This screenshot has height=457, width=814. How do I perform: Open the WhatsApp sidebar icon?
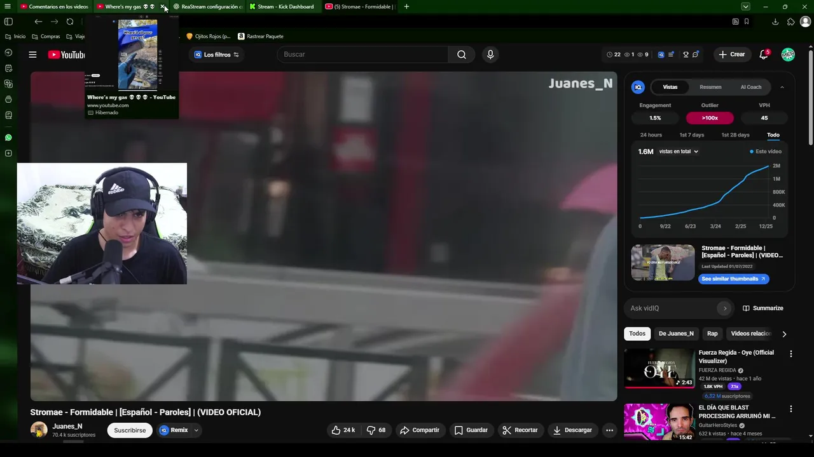pyautogui.click(x=8, y=137)
